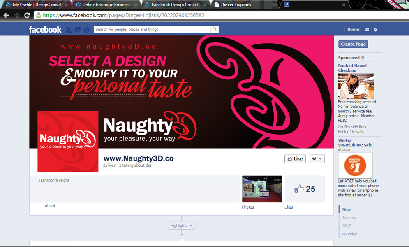Reload the page with refresh icon
The width and height of the screenshot is (409, 247).
(27, 15)
